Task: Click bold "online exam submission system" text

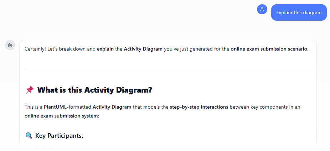Action: coord(61,116)
